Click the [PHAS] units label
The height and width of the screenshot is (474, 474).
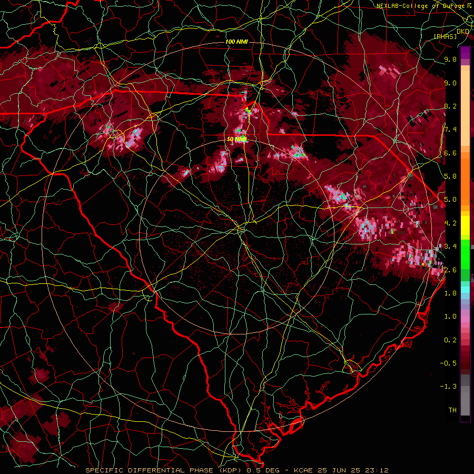coord(445,36)
